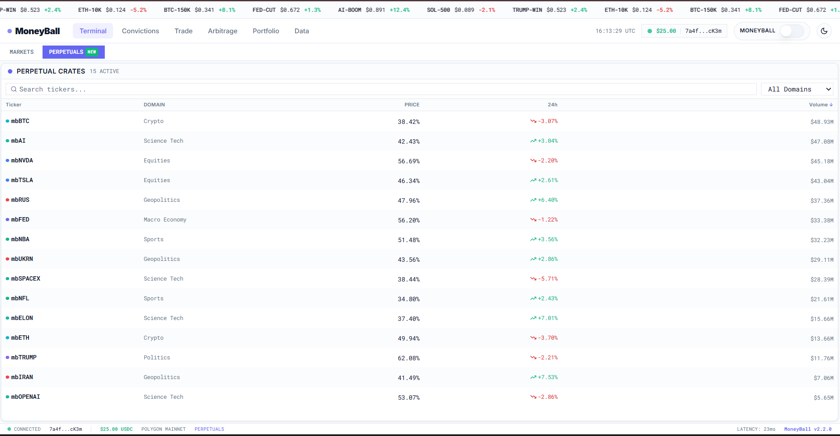Click mbAI uptrend arrow icon
This screenshot has height=436, width=840.
click(x=533, y=141)
